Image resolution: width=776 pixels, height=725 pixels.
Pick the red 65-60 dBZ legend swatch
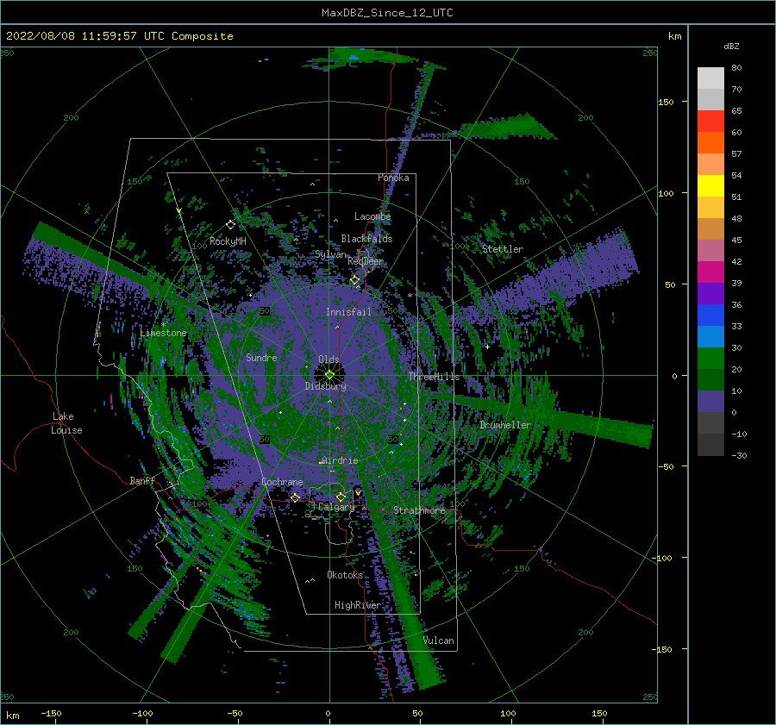pos(710,122)
